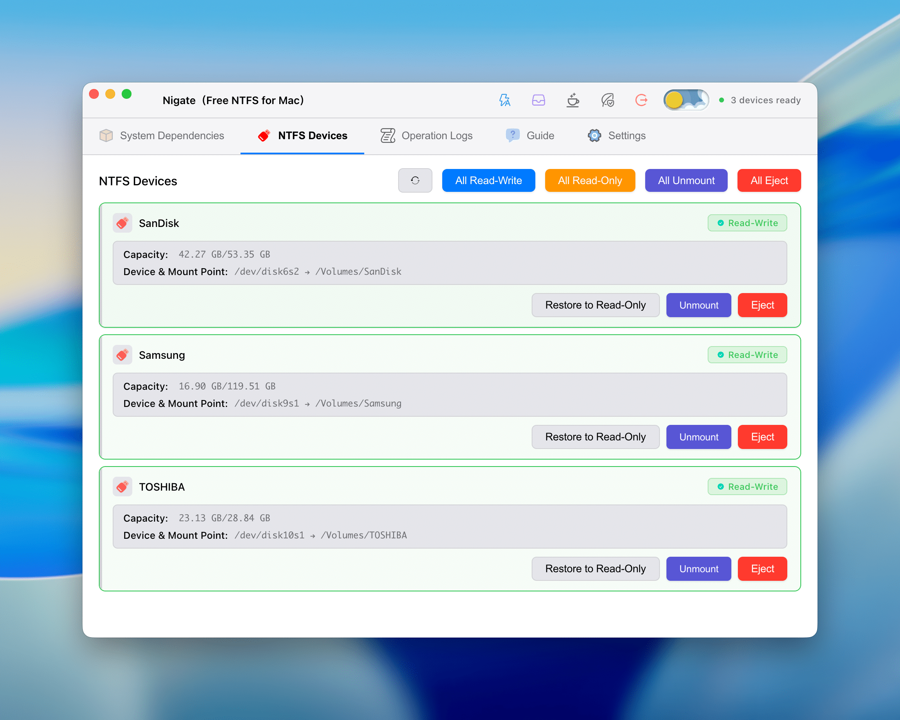The image size is (900, 720).
Task: Click the System Dependencies box icon
Action: point(106,136)
